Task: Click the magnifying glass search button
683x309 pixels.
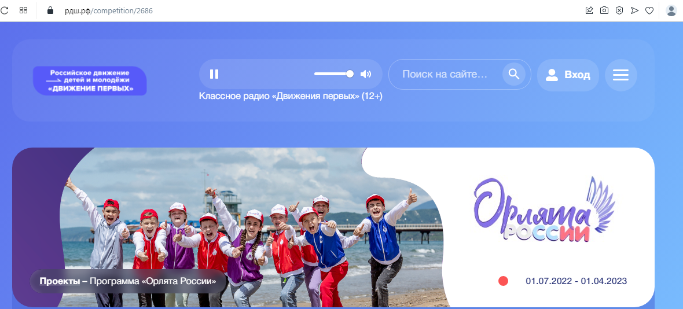Action: (x=514, y=74)
